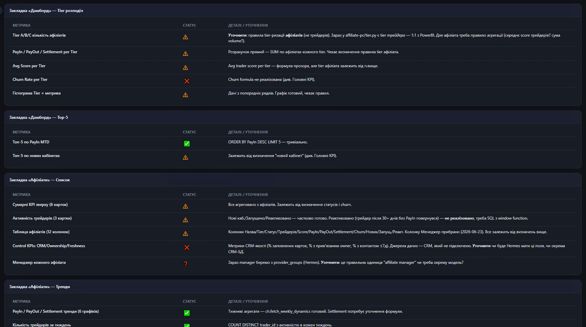Click green checkmark for Кількість трейдерів за тиждень
This screenshot has height=327, width=586.
(187, 325)
